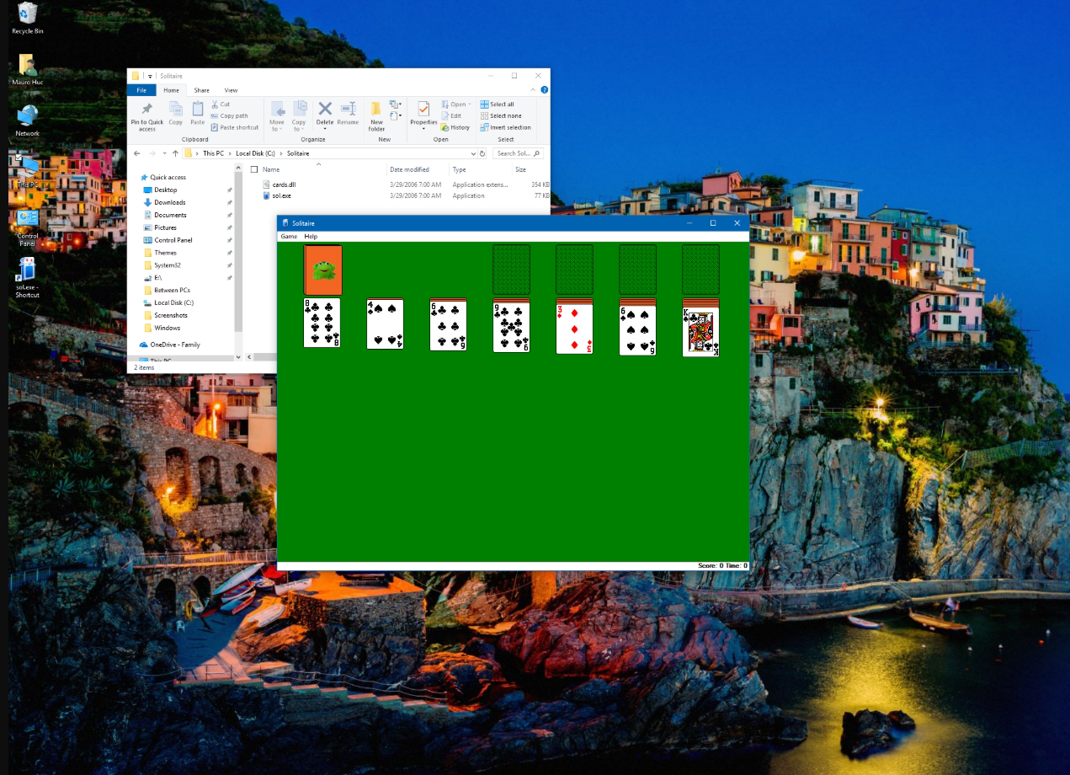Open Downloads in Quick access
The height and width of the screenshot is (775, 1070).
(x=169, y=202)
